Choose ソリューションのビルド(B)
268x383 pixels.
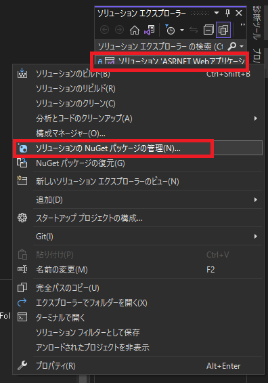click(139, 74)
